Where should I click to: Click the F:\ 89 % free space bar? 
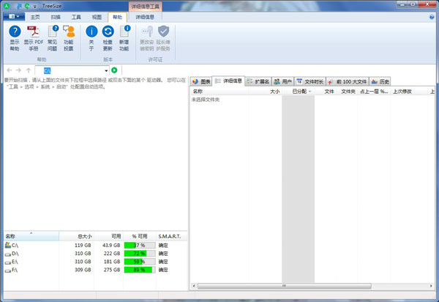coord(140,270)
